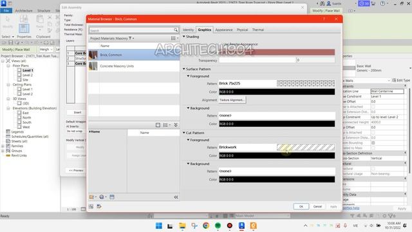Click the Type Properties icon above Properties
Viewport: 412px width, 232px height.
coord(24,19)
